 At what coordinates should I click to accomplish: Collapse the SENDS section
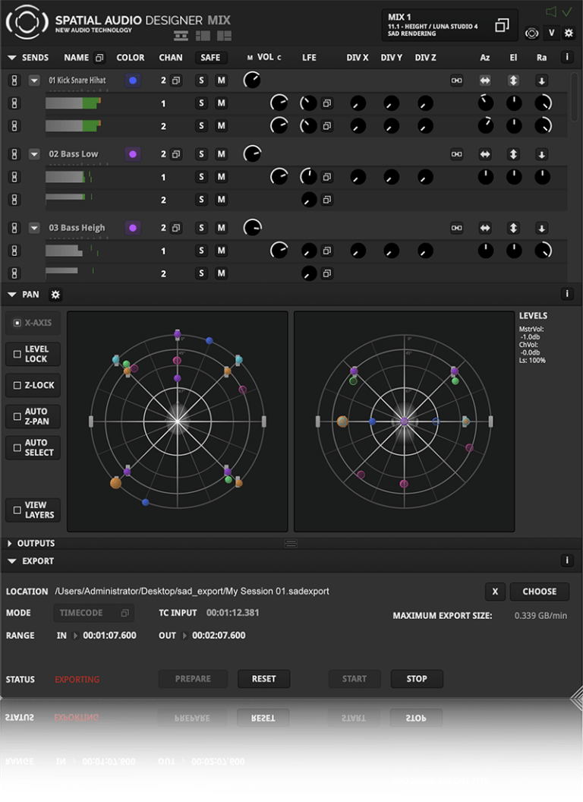click(x=11, y=58)
